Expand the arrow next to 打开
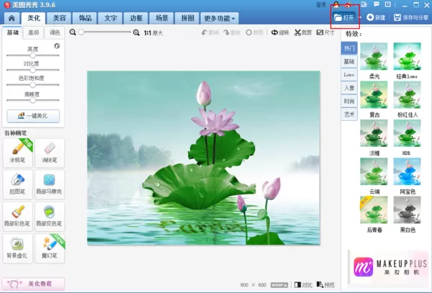The height and width of the screenshot is (293, 432). [360, 17]
